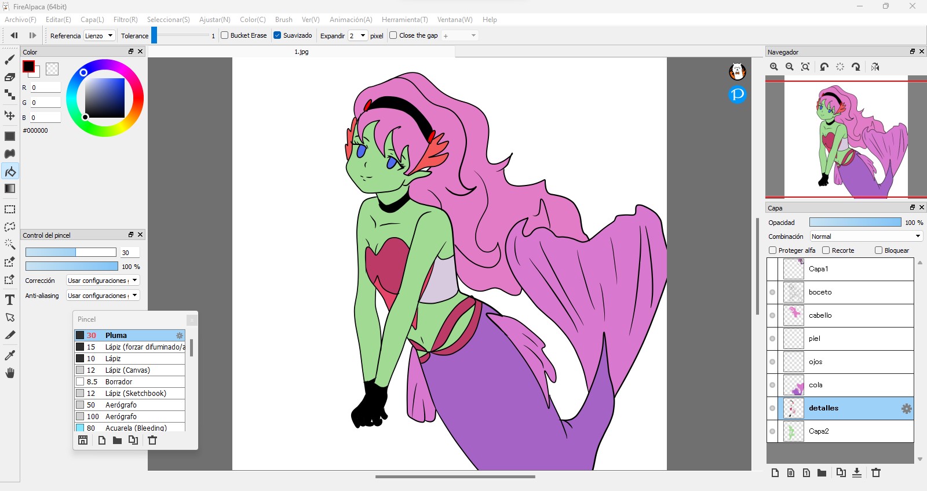Select Borrador brush in list

pyautogui.click(x=130, y=381)
